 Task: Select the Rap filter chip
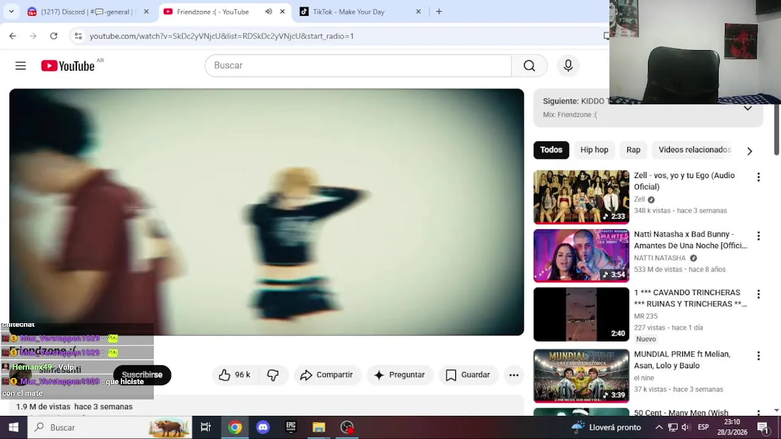pos(633,150)
